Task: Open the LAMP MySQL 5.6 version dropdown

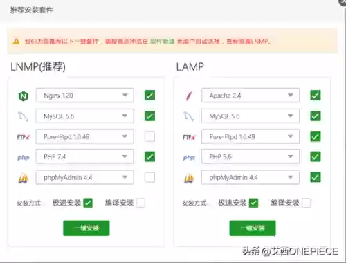Action: [251, 116]
